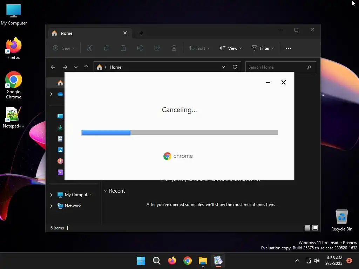Screen dimensions: 359x269
Task: Open the installer app on the taskbar
Action: click(218, 261)
